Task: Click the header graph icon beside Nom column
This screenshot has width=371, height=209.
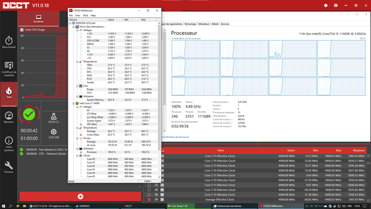Action: (x=163, y=150)
